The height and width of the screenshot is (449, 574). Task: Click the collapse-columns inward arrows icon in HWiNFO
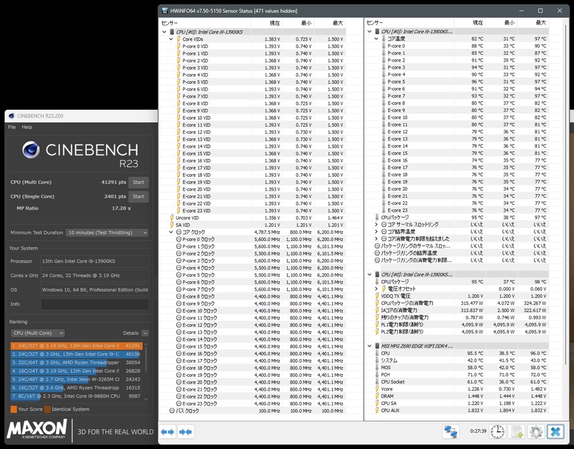pyautogui.click(x=186, y=432)
